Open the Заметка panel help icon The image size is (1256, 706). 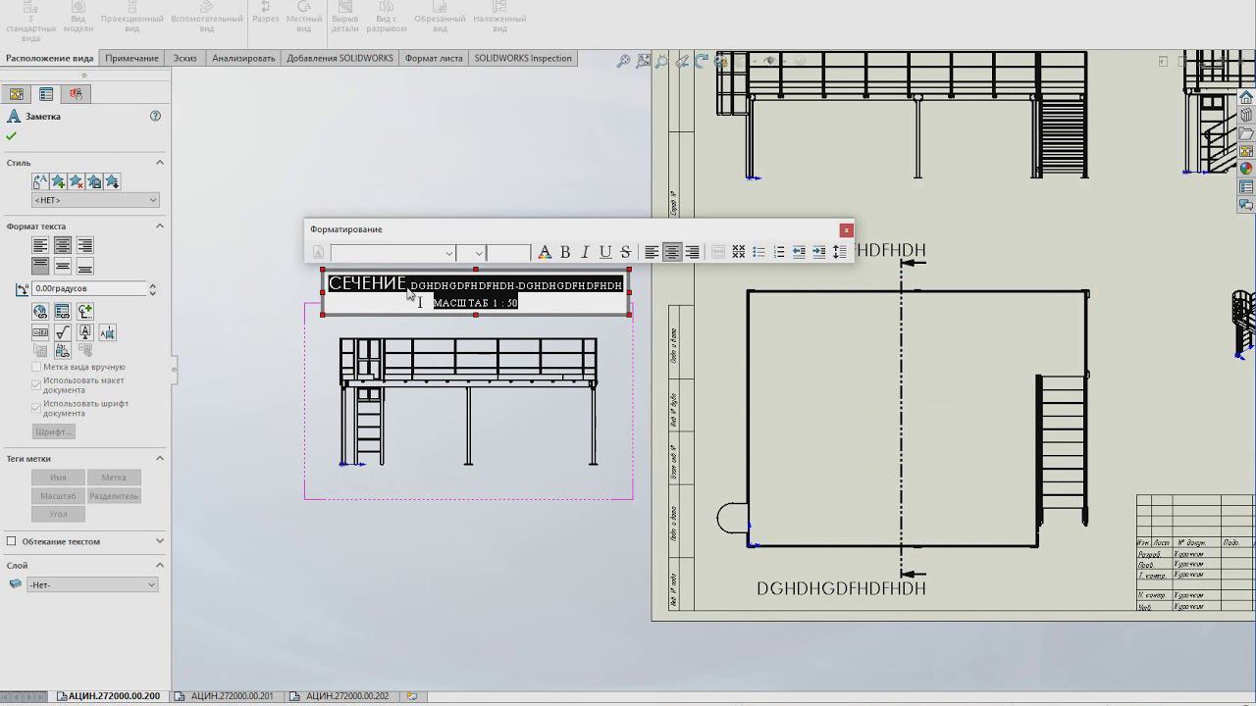(155, 116)
